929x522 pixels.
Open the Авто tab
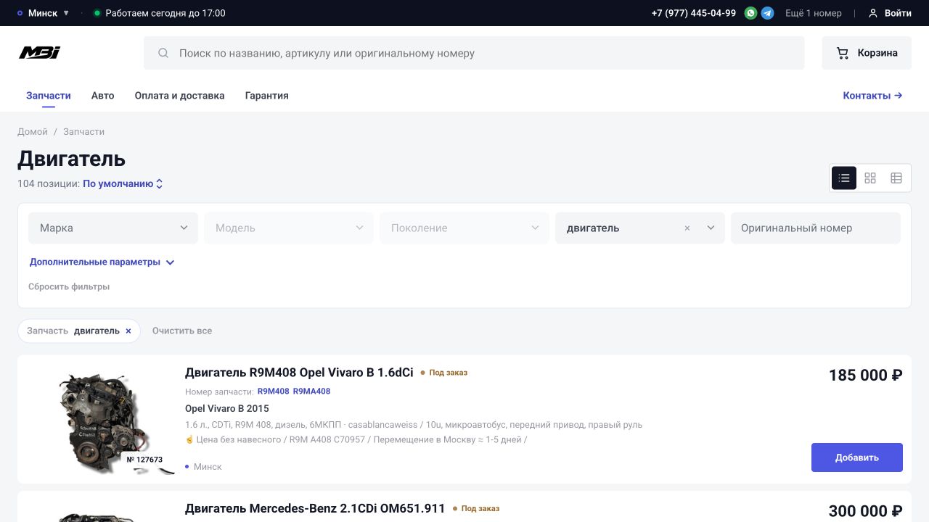coord(102,96)
